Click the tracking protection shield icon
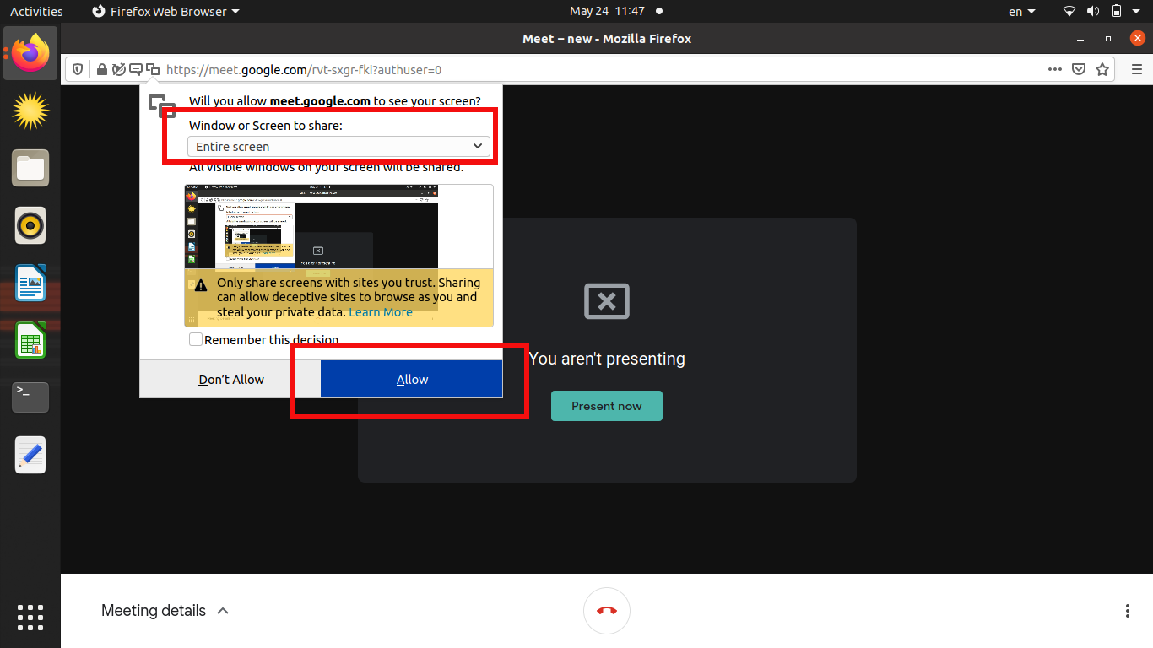 (x=78, y=70)
